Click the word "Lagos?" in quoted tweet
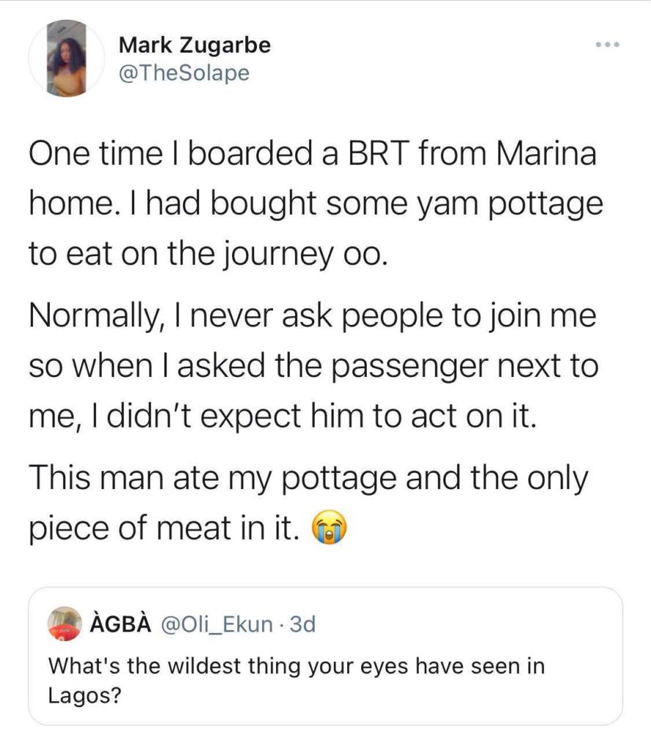Viewport: 651px width, 751px height. point(84,695)
